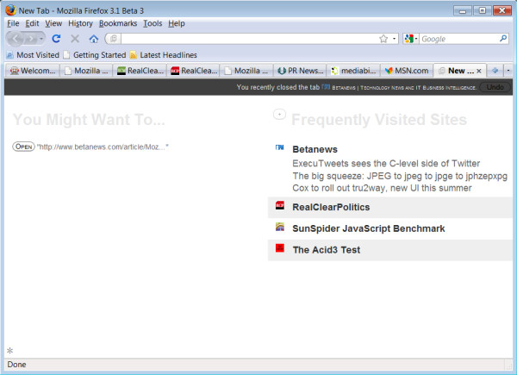Open the Bookmarks menu
Screen dimensions: 517x375
(x=118, y=23)
